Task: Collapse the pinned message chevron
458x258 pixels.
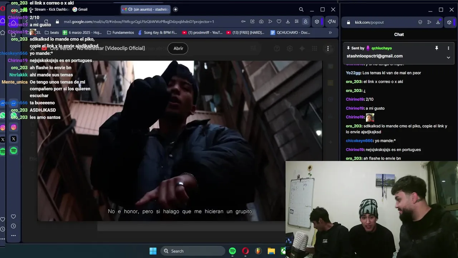Action: (448, 57)
